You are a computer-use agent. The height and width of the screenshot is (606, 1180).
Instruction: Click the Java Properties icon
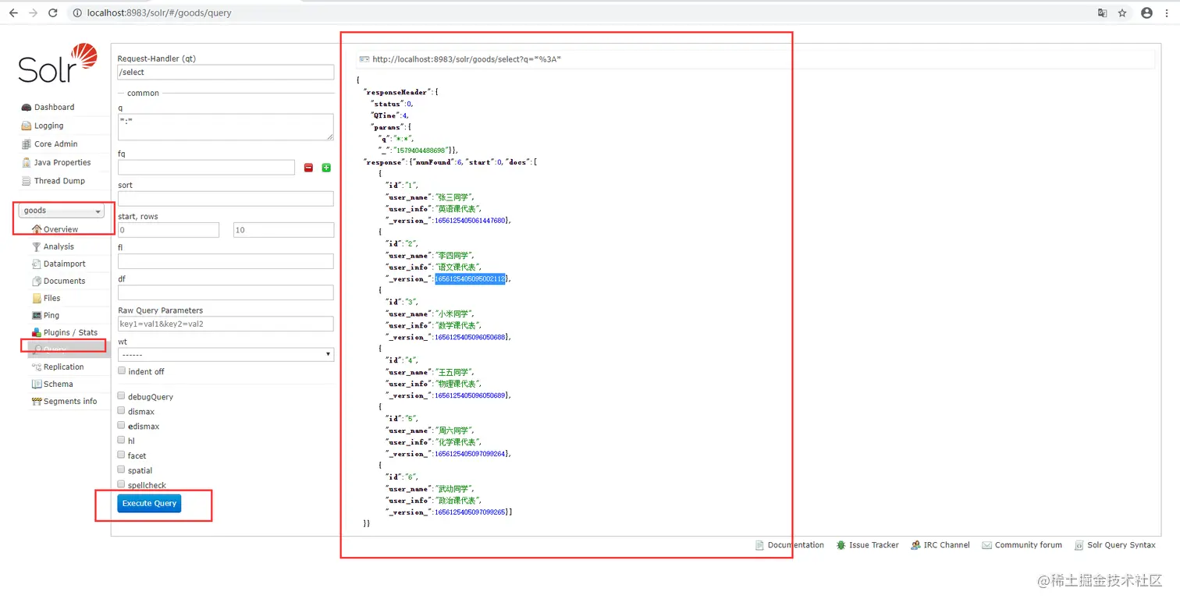point(27,162)
